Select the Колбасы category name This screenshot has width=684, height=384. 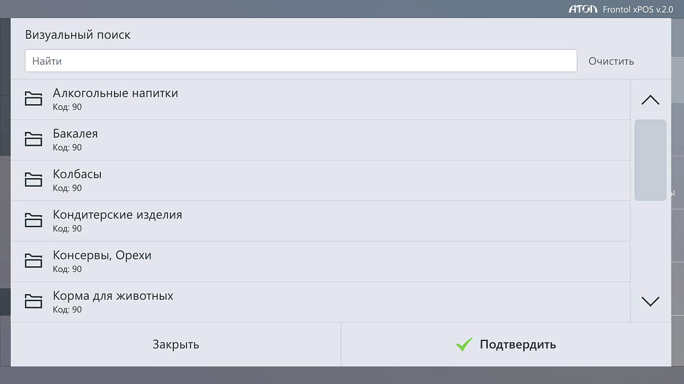[x=77, y=174]
